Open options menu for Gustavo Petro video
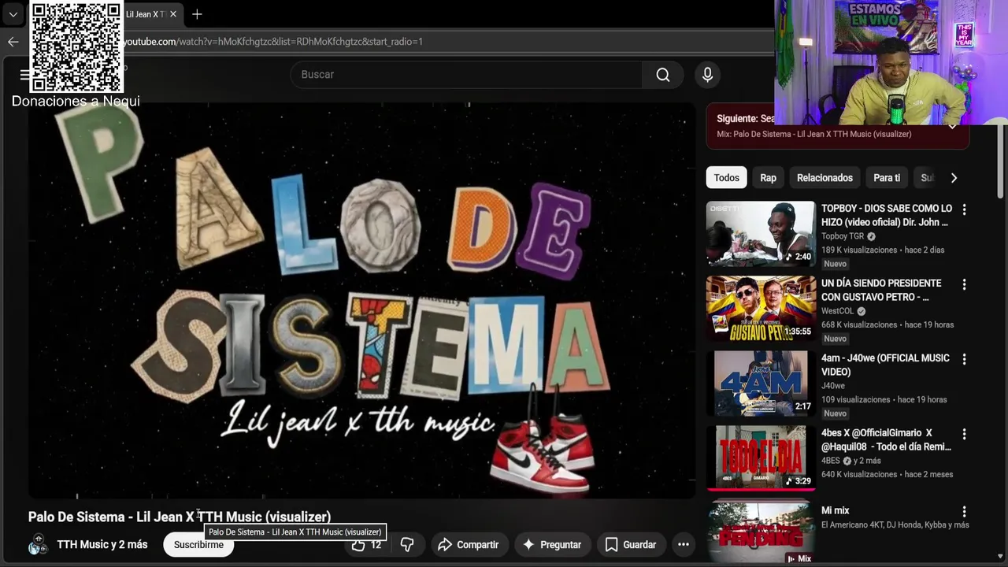Viewport: 1008px width, 567px height. click(x=964, y=284)
